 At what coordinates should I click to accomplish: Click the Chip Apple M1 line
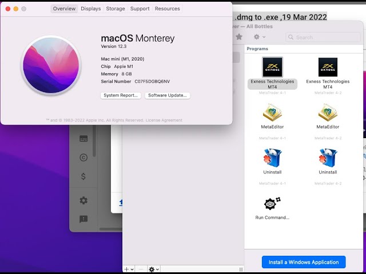coord(117,66)
